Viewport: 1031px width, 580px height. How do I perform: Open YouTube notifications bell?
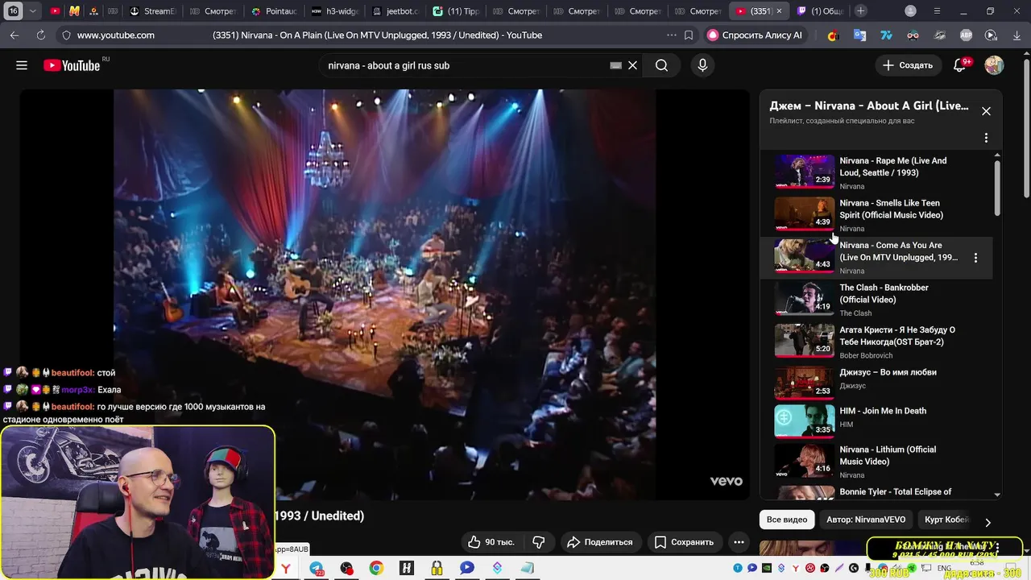(x=959, y=65)
